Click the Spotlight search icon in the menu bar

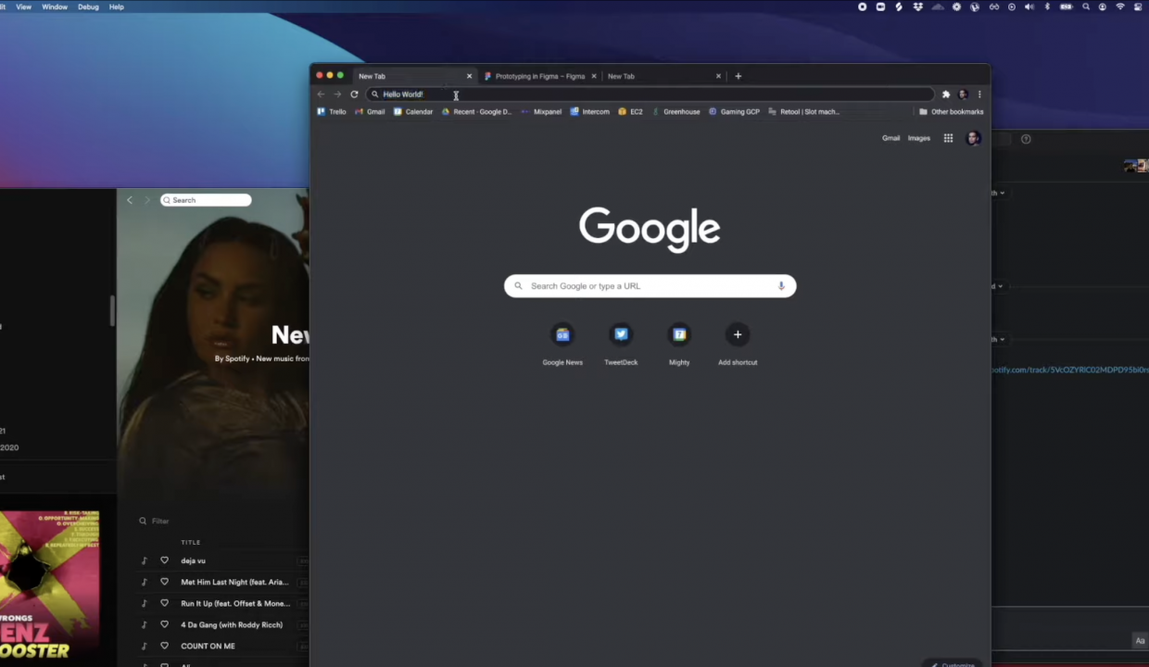tap(1086, 6)
